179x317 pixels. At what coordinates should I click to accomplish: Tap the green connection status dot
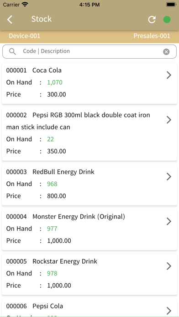[167, 20]
